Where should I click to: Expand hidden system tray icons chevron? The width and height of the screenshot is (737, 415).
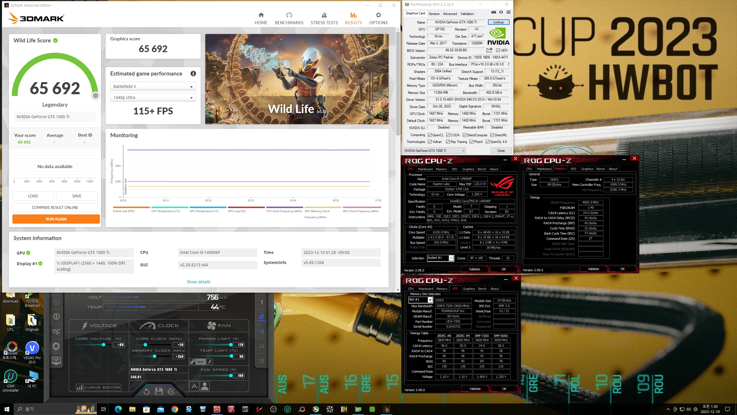[x=668, y=409]
